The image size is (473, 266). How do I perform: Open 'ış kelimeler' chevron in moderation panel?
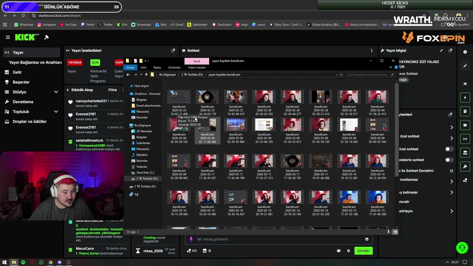click(452, 192)
